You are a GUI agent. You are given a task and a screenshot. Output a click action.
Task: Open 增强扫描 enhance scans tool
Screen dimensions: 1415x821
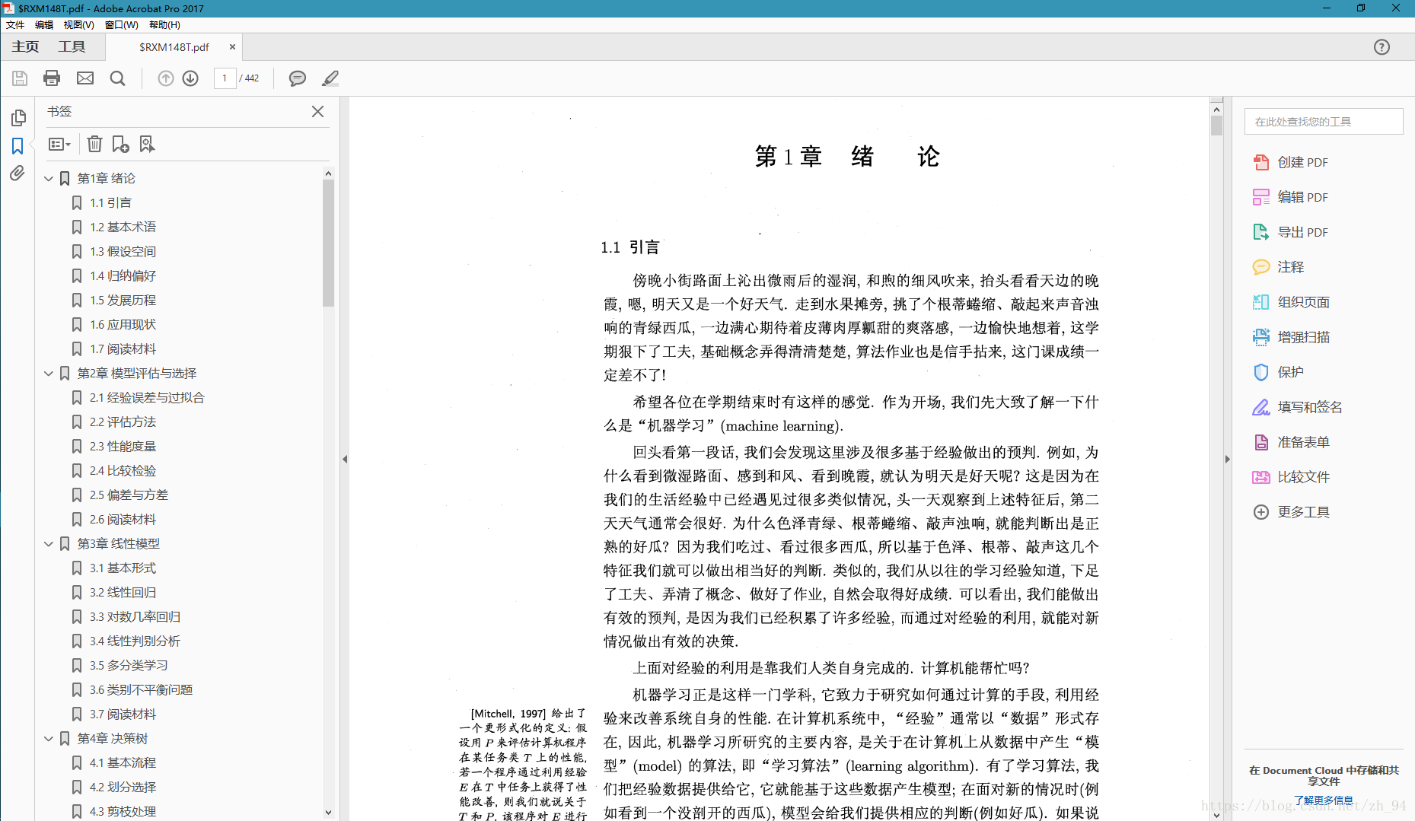tap(1292, 337)
